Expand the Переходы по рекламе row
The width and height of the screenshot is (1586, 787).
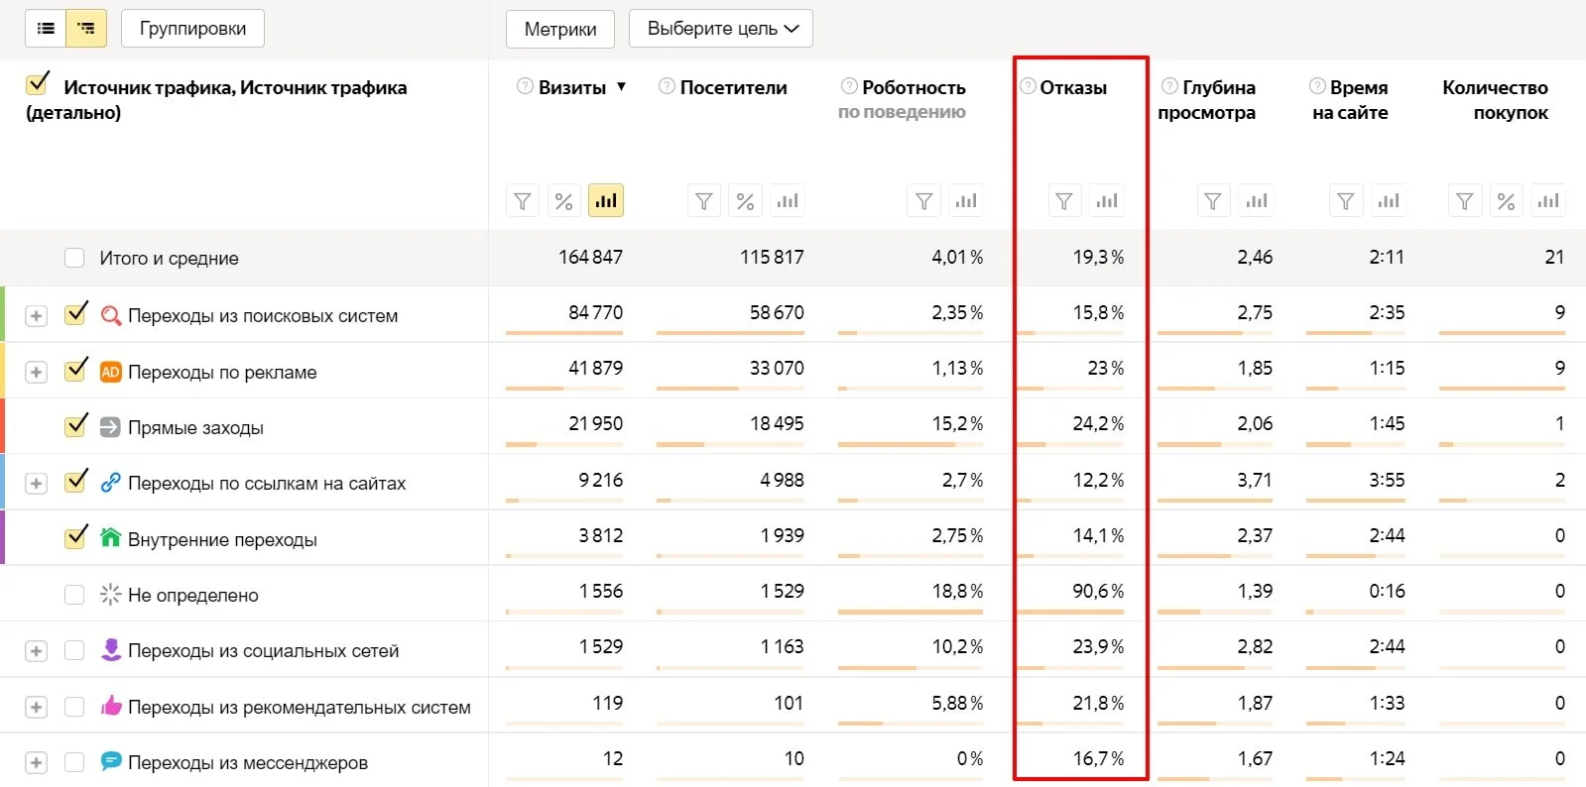click(x=37, y=372)
